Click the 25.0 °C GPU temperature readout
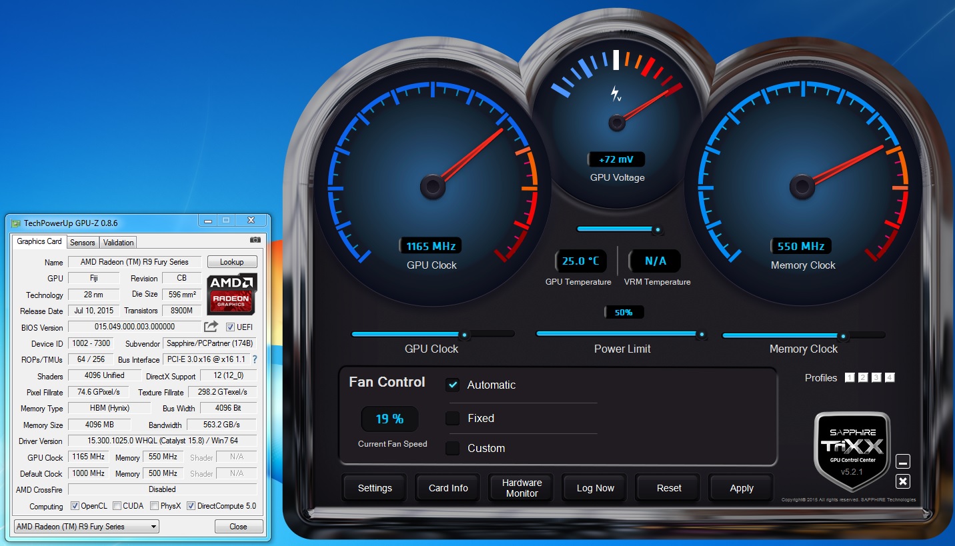 580,261
